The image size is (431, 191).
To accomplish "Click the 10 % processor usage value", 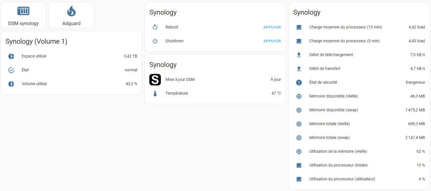I will pos(420,165).
